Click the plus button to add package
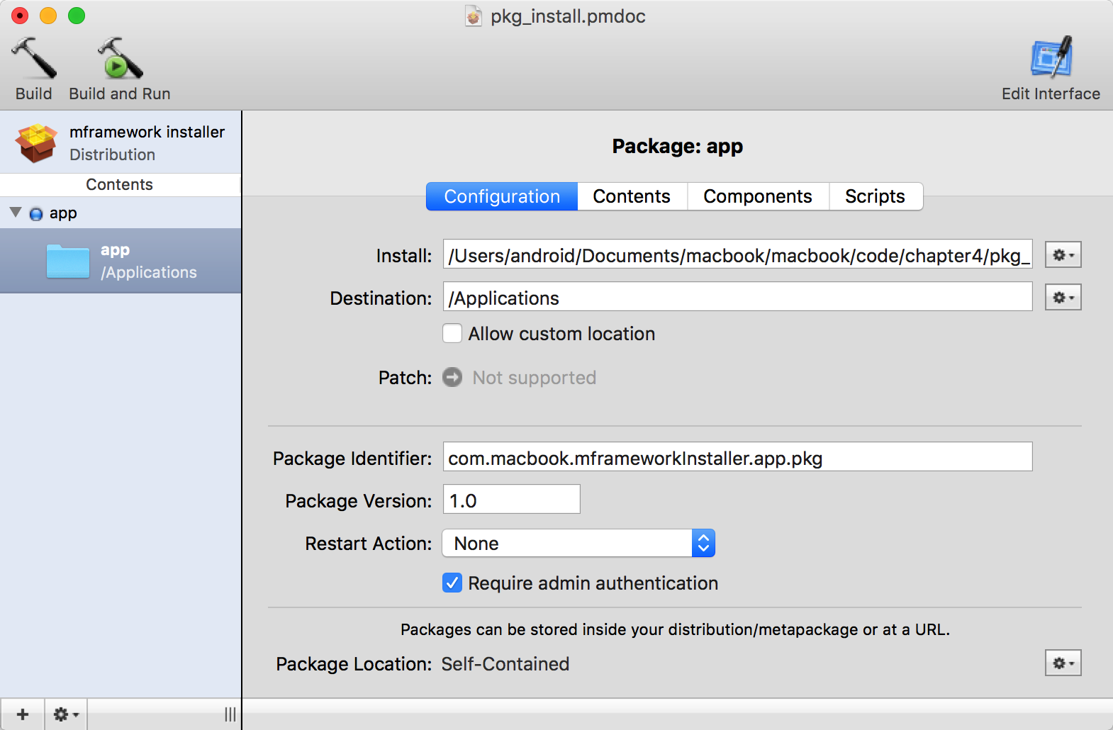 23,714
